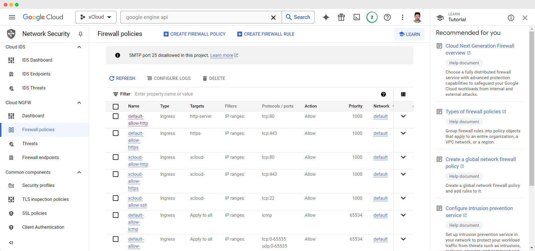
Task: Pin Network Security to the navigation menu
Action: (x=80, y=34)
